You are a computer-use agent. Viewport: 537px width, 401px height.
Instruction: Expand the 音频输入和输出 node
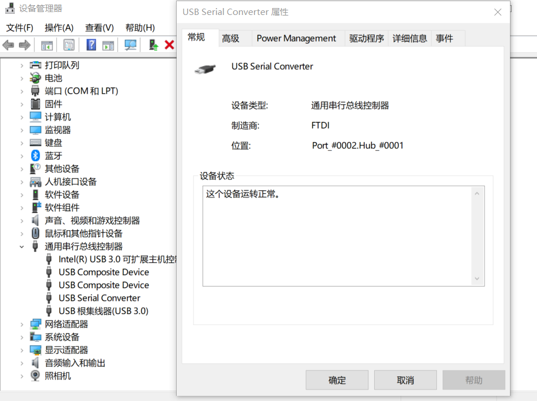[x=21, y=364]
